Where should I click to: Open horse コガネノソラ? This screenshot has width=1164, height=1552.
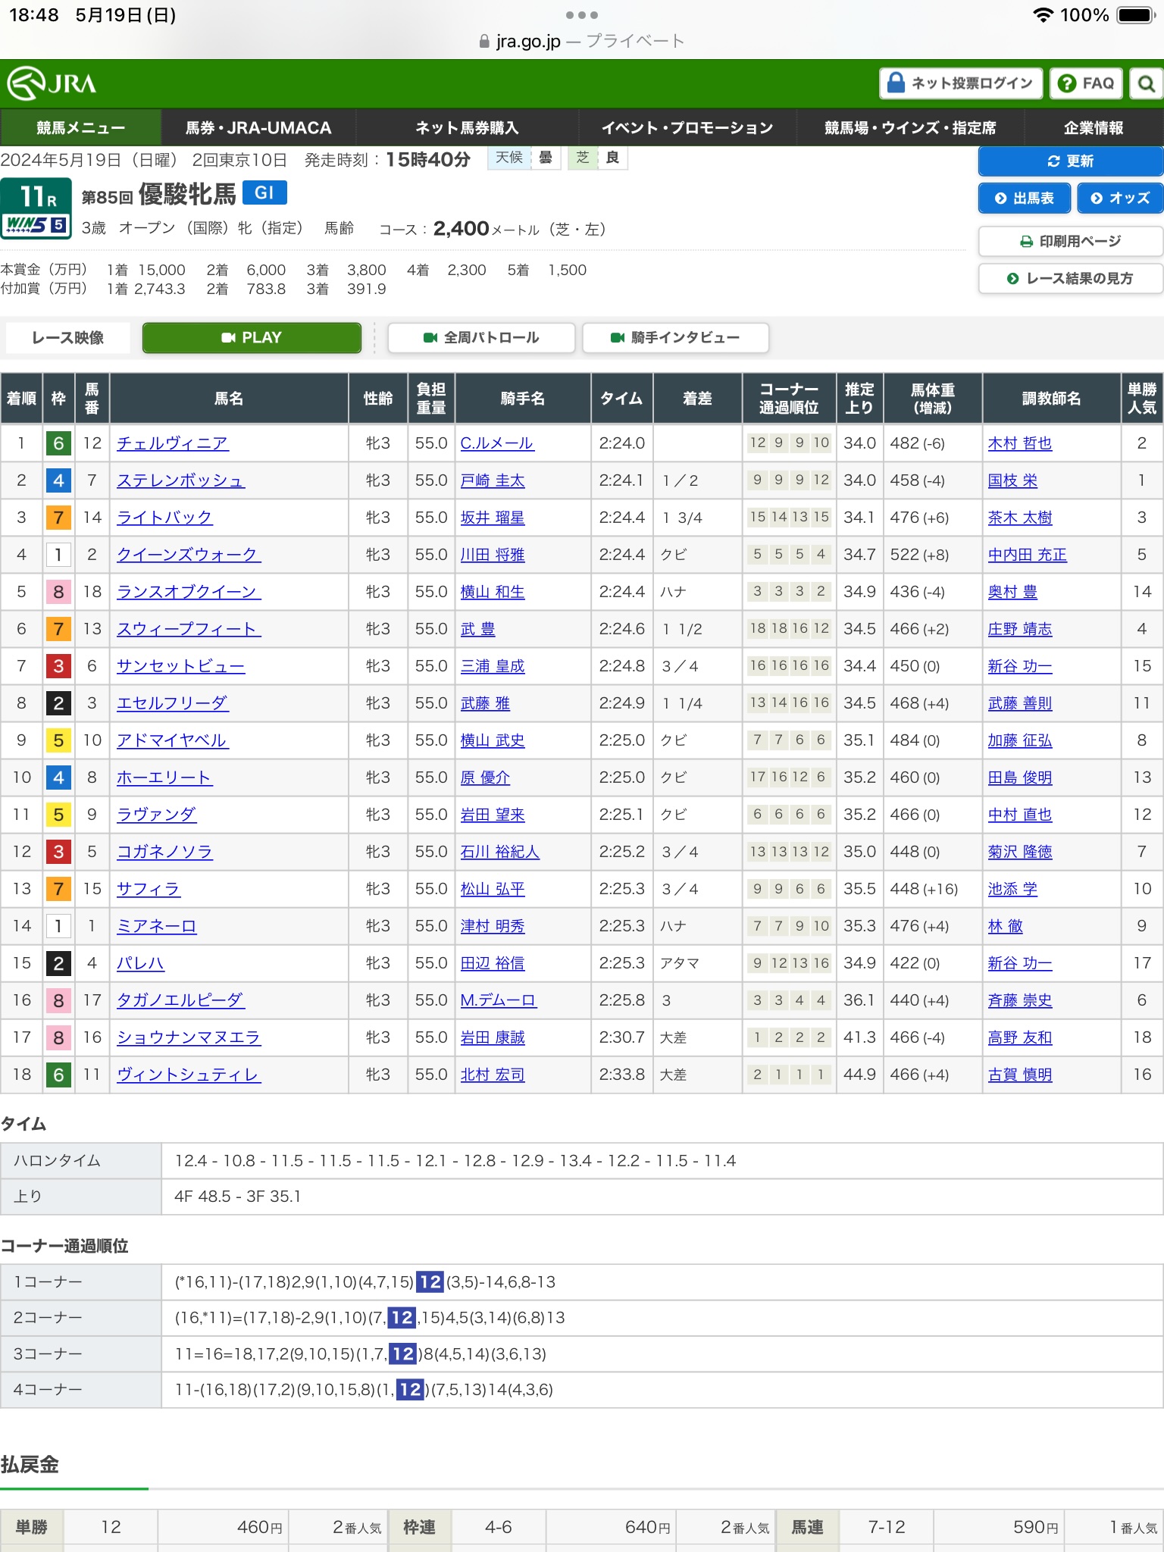coord(164,852)
